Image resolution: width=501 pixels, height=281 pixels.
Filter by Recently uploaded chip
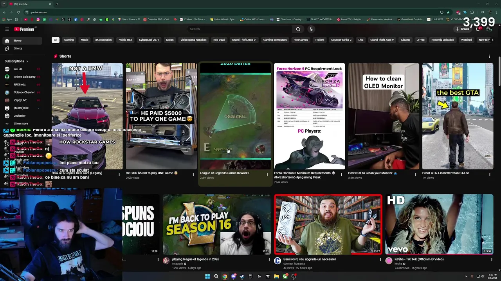(x=443, y=40)
